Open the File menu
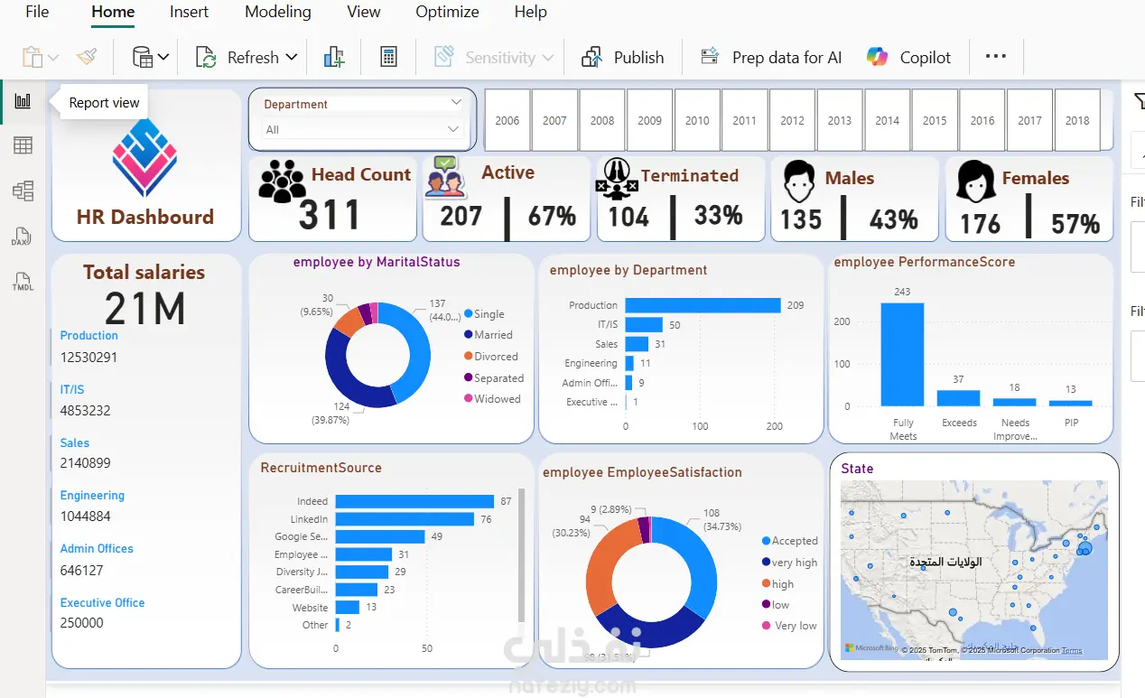Screen dimensions: 1145x698 [37, 12]
